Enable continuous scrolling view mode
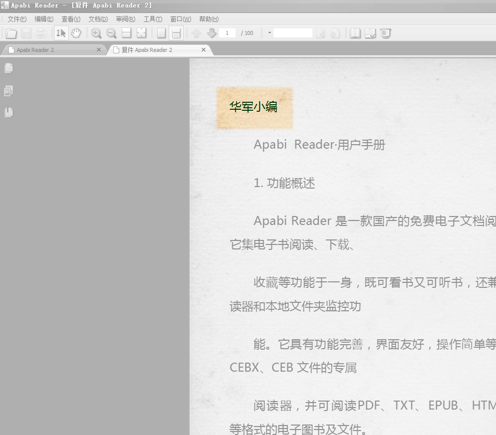 pyautogui.click(x=176, y=33)
